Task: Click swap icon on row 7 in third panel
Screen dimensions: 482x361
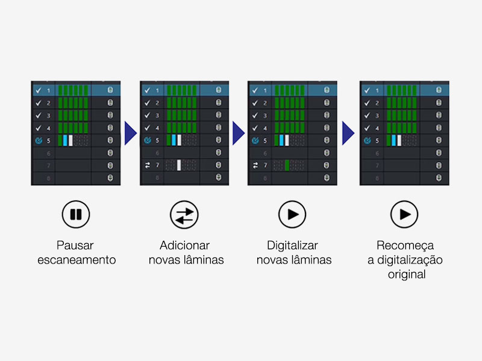Action: click(x=255, y=165)
